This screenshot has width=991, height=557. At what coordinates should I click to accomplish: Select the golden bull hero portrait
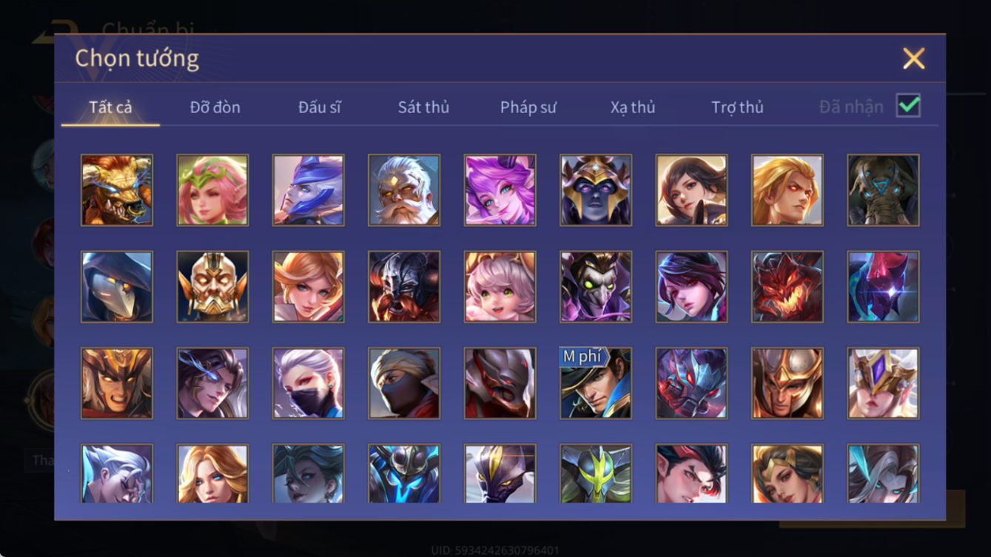click(117, 190)
